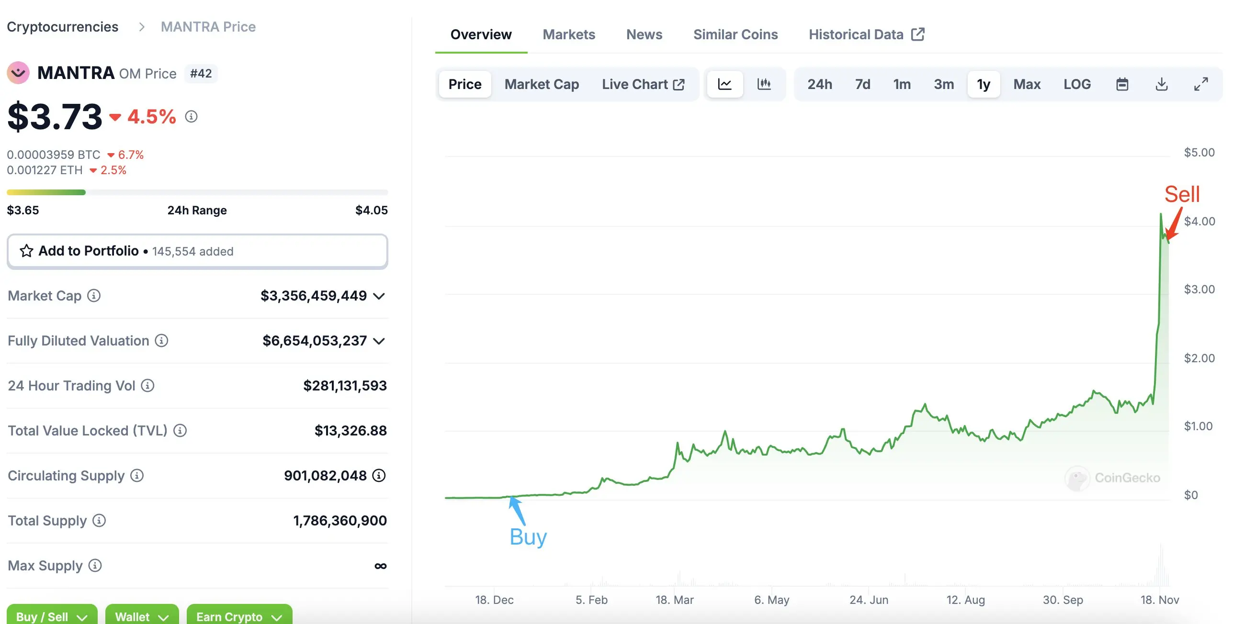The height and width of the screenshot is (624, 1244).
Task: Expand chart to fullscreen
Action: (x=1201, y=84)
